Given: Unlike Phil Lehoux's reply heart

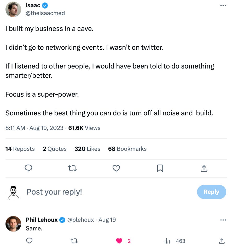Looking at the screenshot, I should (x=119, y=241).
